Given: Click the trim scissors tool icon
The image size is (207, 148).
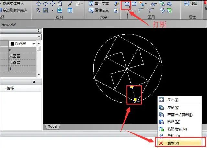Looking at the screenshot, I should coord(152,4).
